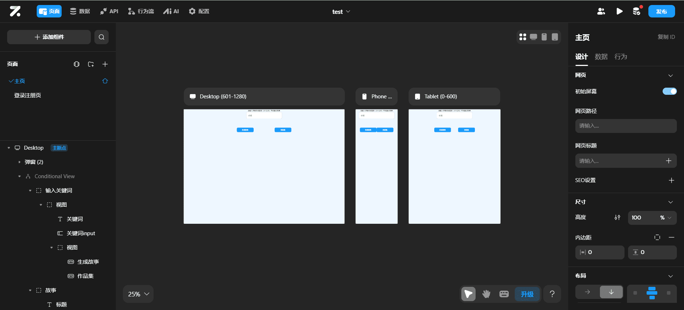Open the keyboard shortcuts icon

504,294
